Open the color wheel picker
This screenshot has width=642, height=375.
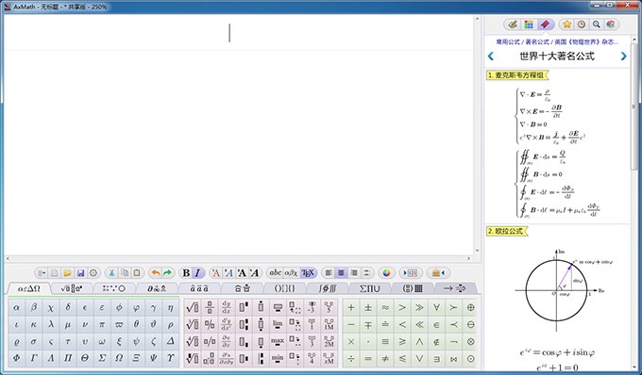click(386, 273)
